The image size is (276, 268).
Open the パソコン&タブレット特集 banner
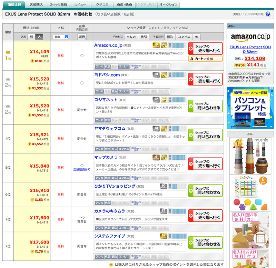coord(250,108)
